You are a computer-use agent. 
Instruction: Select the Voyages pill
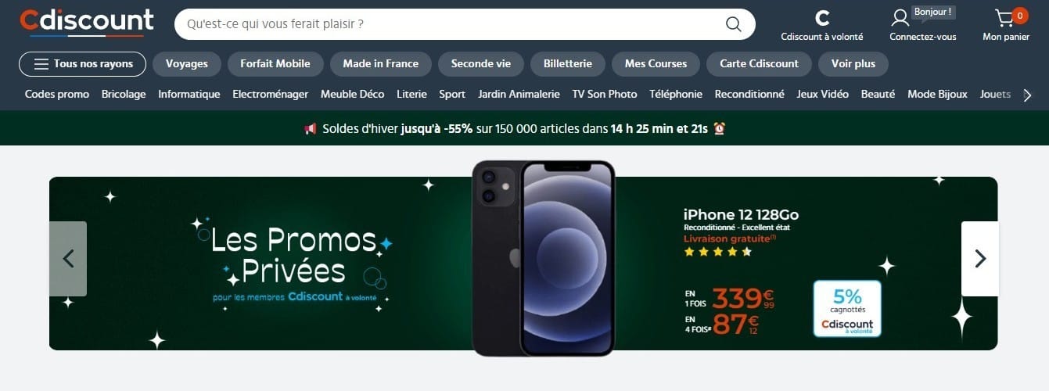click(186, 64)
